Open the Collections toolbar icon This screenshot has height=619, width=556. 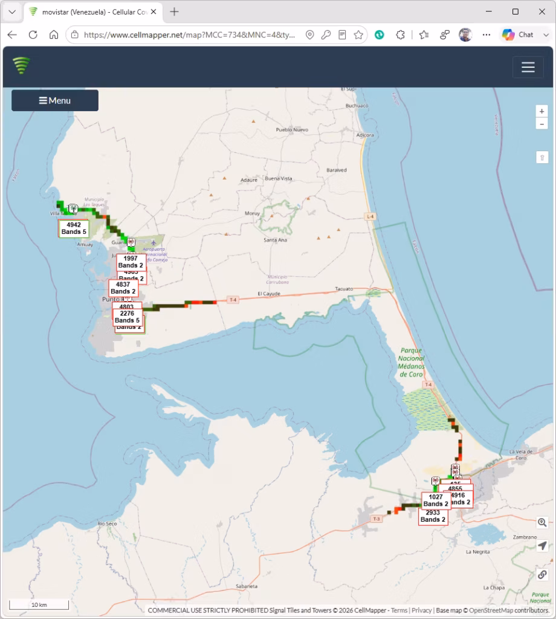(x=445, y=34)
